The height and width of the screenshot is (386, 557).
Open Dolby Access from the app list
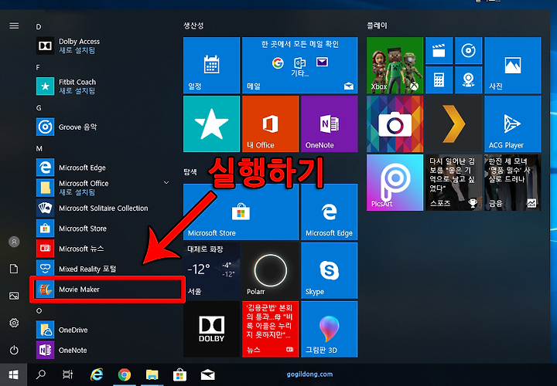pos(103,46)
